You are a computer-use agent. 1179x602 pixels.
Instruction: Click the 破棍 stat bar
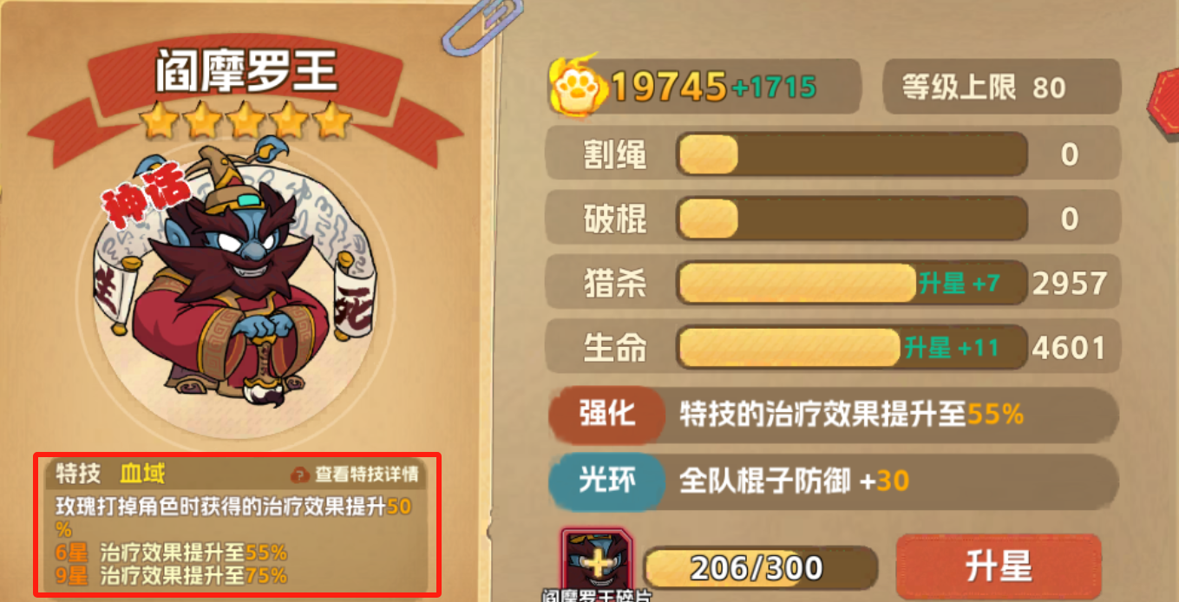coord(851,219)
